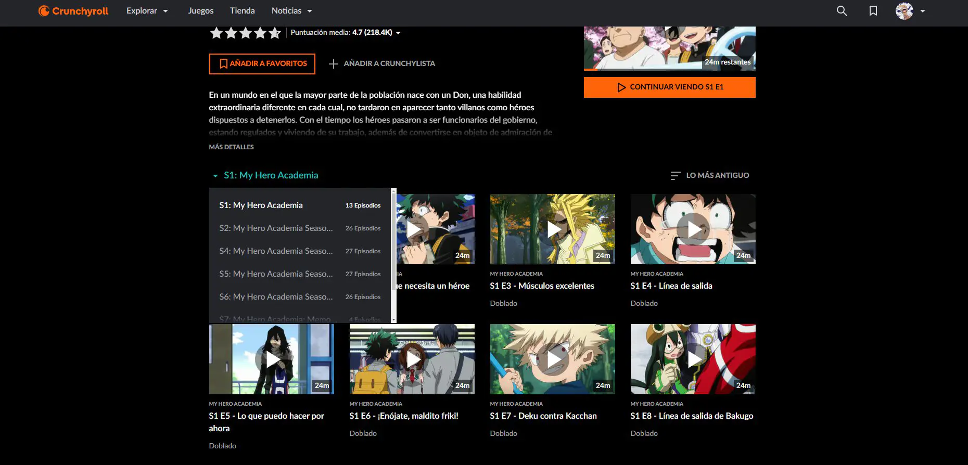Click My Hero Academia label above S1 E8
Image resolution: width=968 pixels, height=465 pixels.
tap(657, 404)
